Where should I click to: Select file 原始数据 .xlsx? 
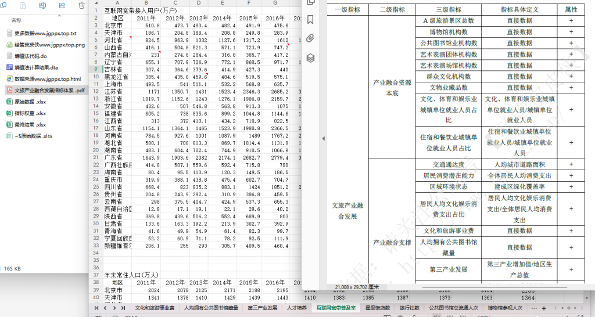26,102
